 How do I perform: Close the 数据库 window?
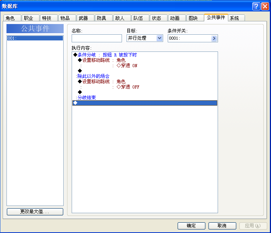click(265, 6)
